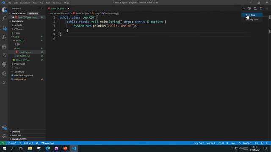
Task: Click the Spaces: 4 indentation setting
Action: tap(211, 143)
